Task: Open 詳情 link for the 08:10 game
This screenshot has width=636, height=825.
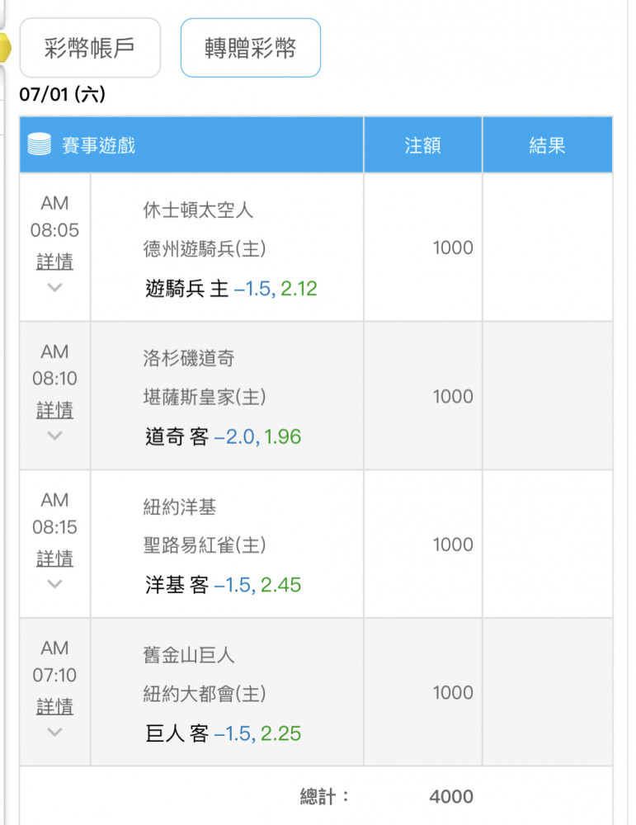Action: click(54, 410)
